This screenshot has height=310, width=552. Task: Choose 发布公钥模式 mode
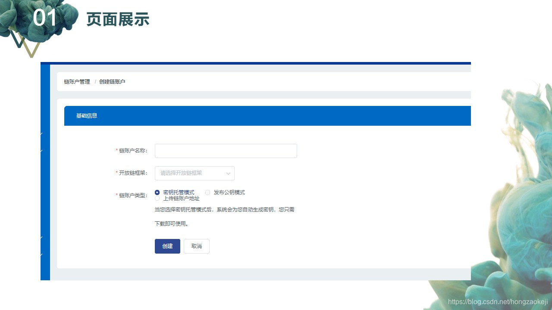(x=207, y=192)
